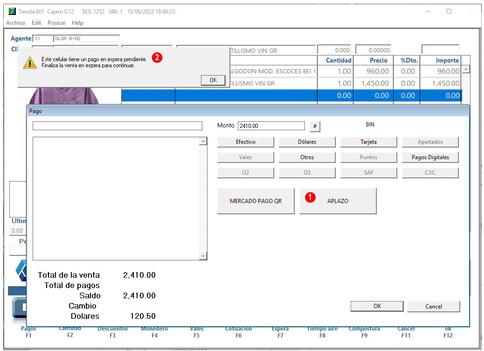Screen dimensions: 484x351
Task: Click Cotizacion F6 shortcut
Action: click(238, 332)
